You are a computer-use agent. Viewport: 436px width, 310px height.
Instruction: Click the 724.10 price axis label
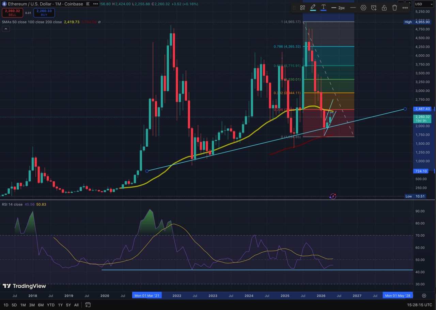point(420,171)
